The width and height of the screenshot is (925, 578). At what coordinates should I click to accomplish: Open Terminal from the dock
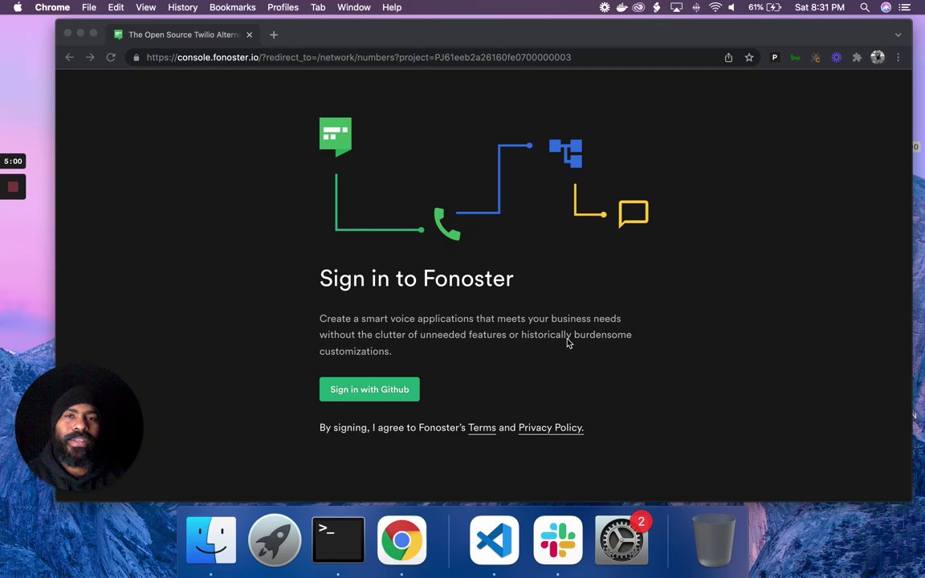[x=338, y=540]
